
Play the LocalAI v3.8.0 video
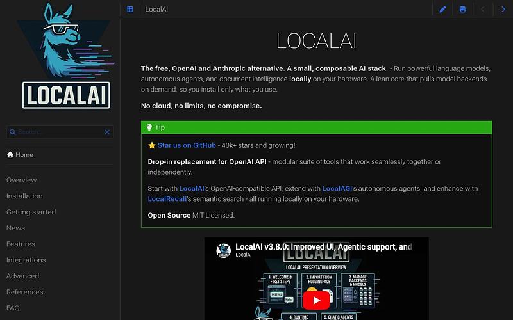316,300
